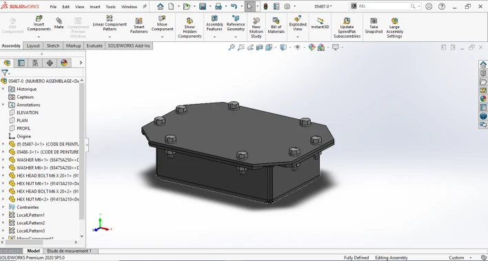
Task: Expand the Historique tree node
Action: [x=3, y=89]
